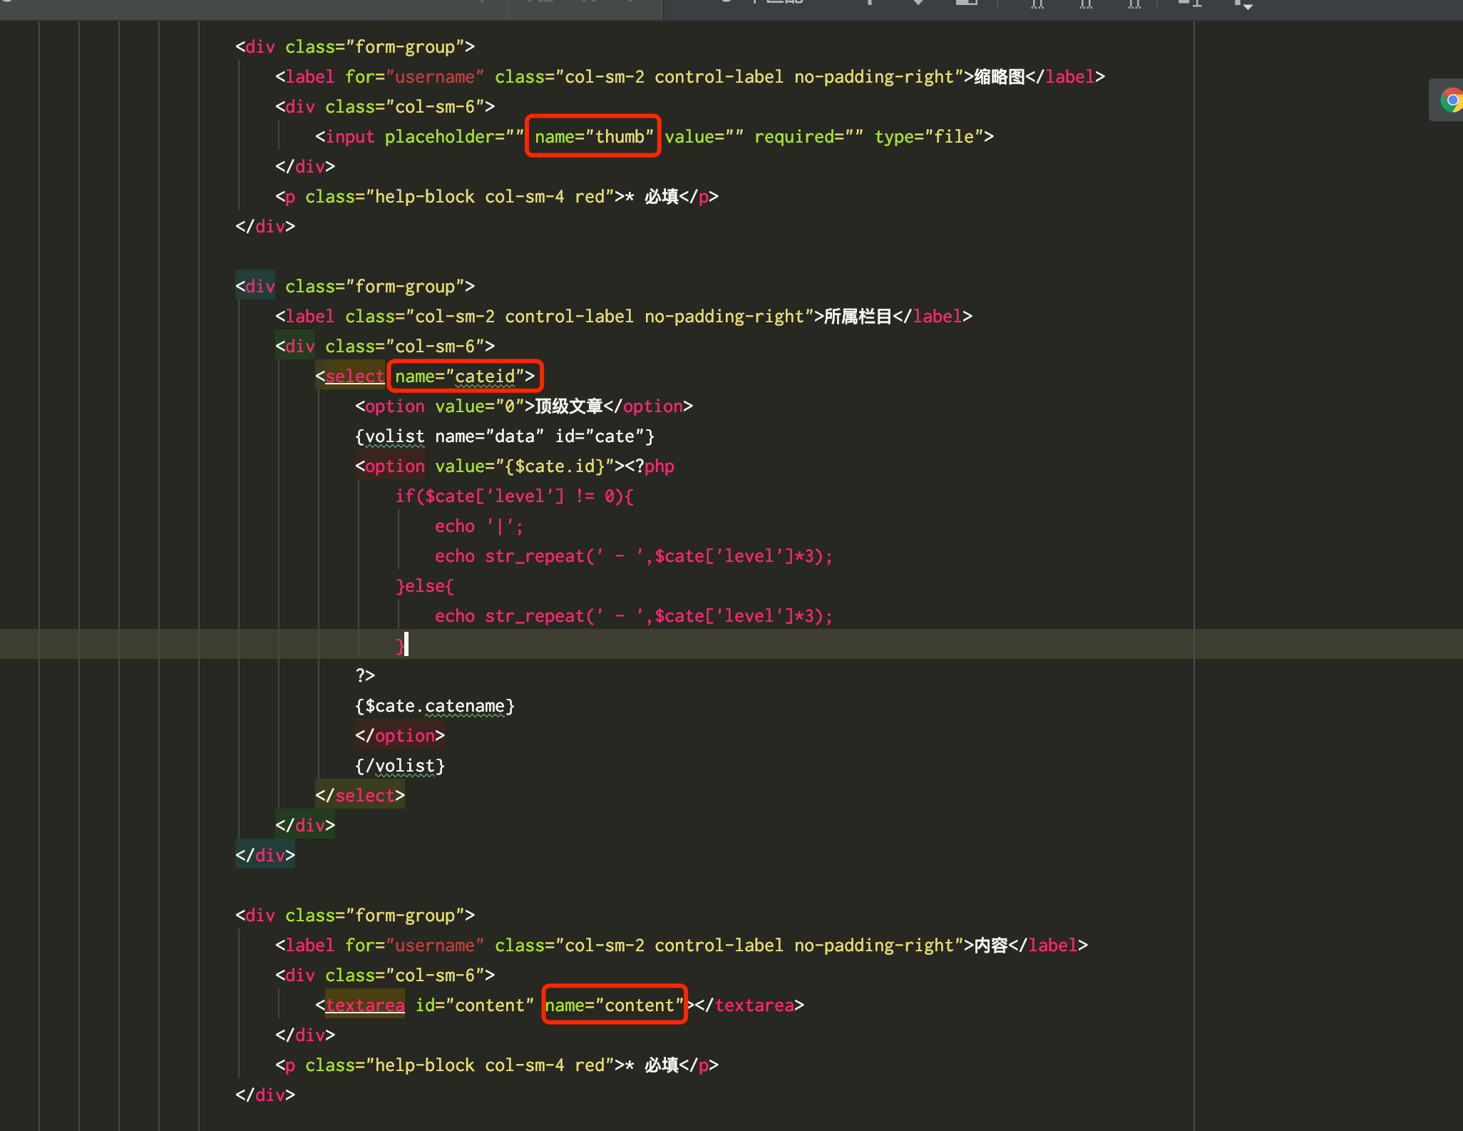Click the 所属栏目 label text
Image resolution: width=1463 pixels, height=1131 pixels.
pos(858,316)
